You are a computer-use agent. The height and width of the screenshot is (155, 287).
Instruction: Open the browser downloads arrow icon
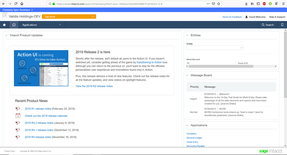point(246,4)
